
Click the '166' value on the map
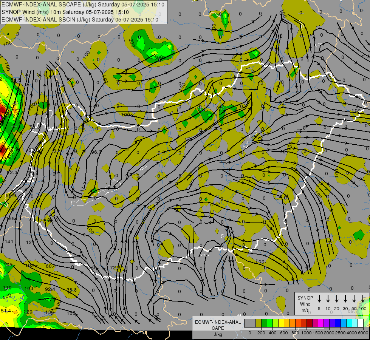[71, 313]
